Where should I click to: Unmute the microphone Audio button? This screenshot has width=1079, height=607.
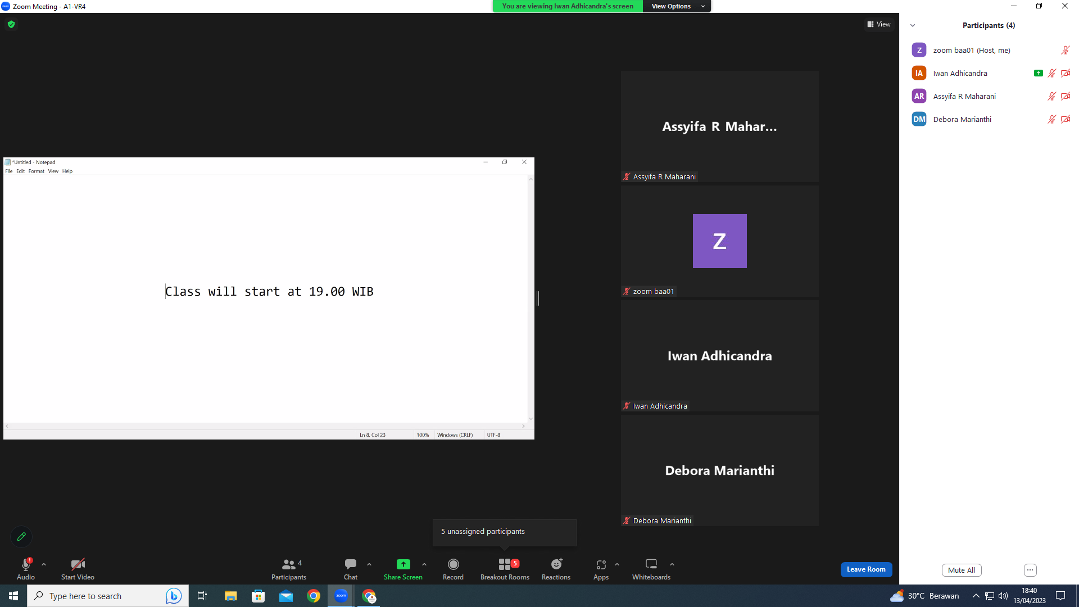click(26, 569)
